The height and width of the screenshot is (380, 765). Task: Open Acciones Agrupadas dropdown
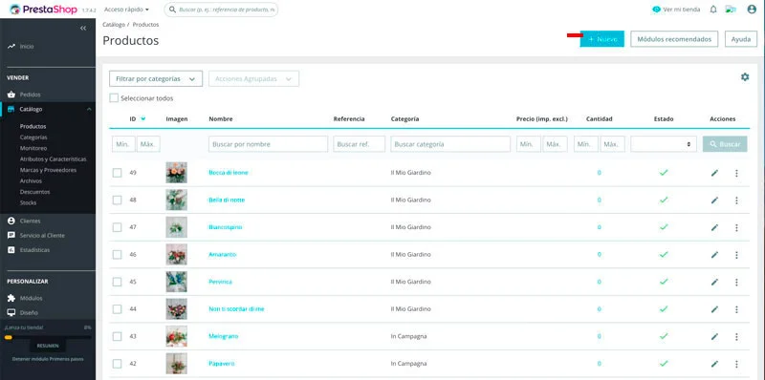coord(253,78)
